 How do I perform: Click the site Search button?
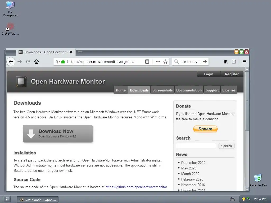pyautogui.click(x=227, y=146)
